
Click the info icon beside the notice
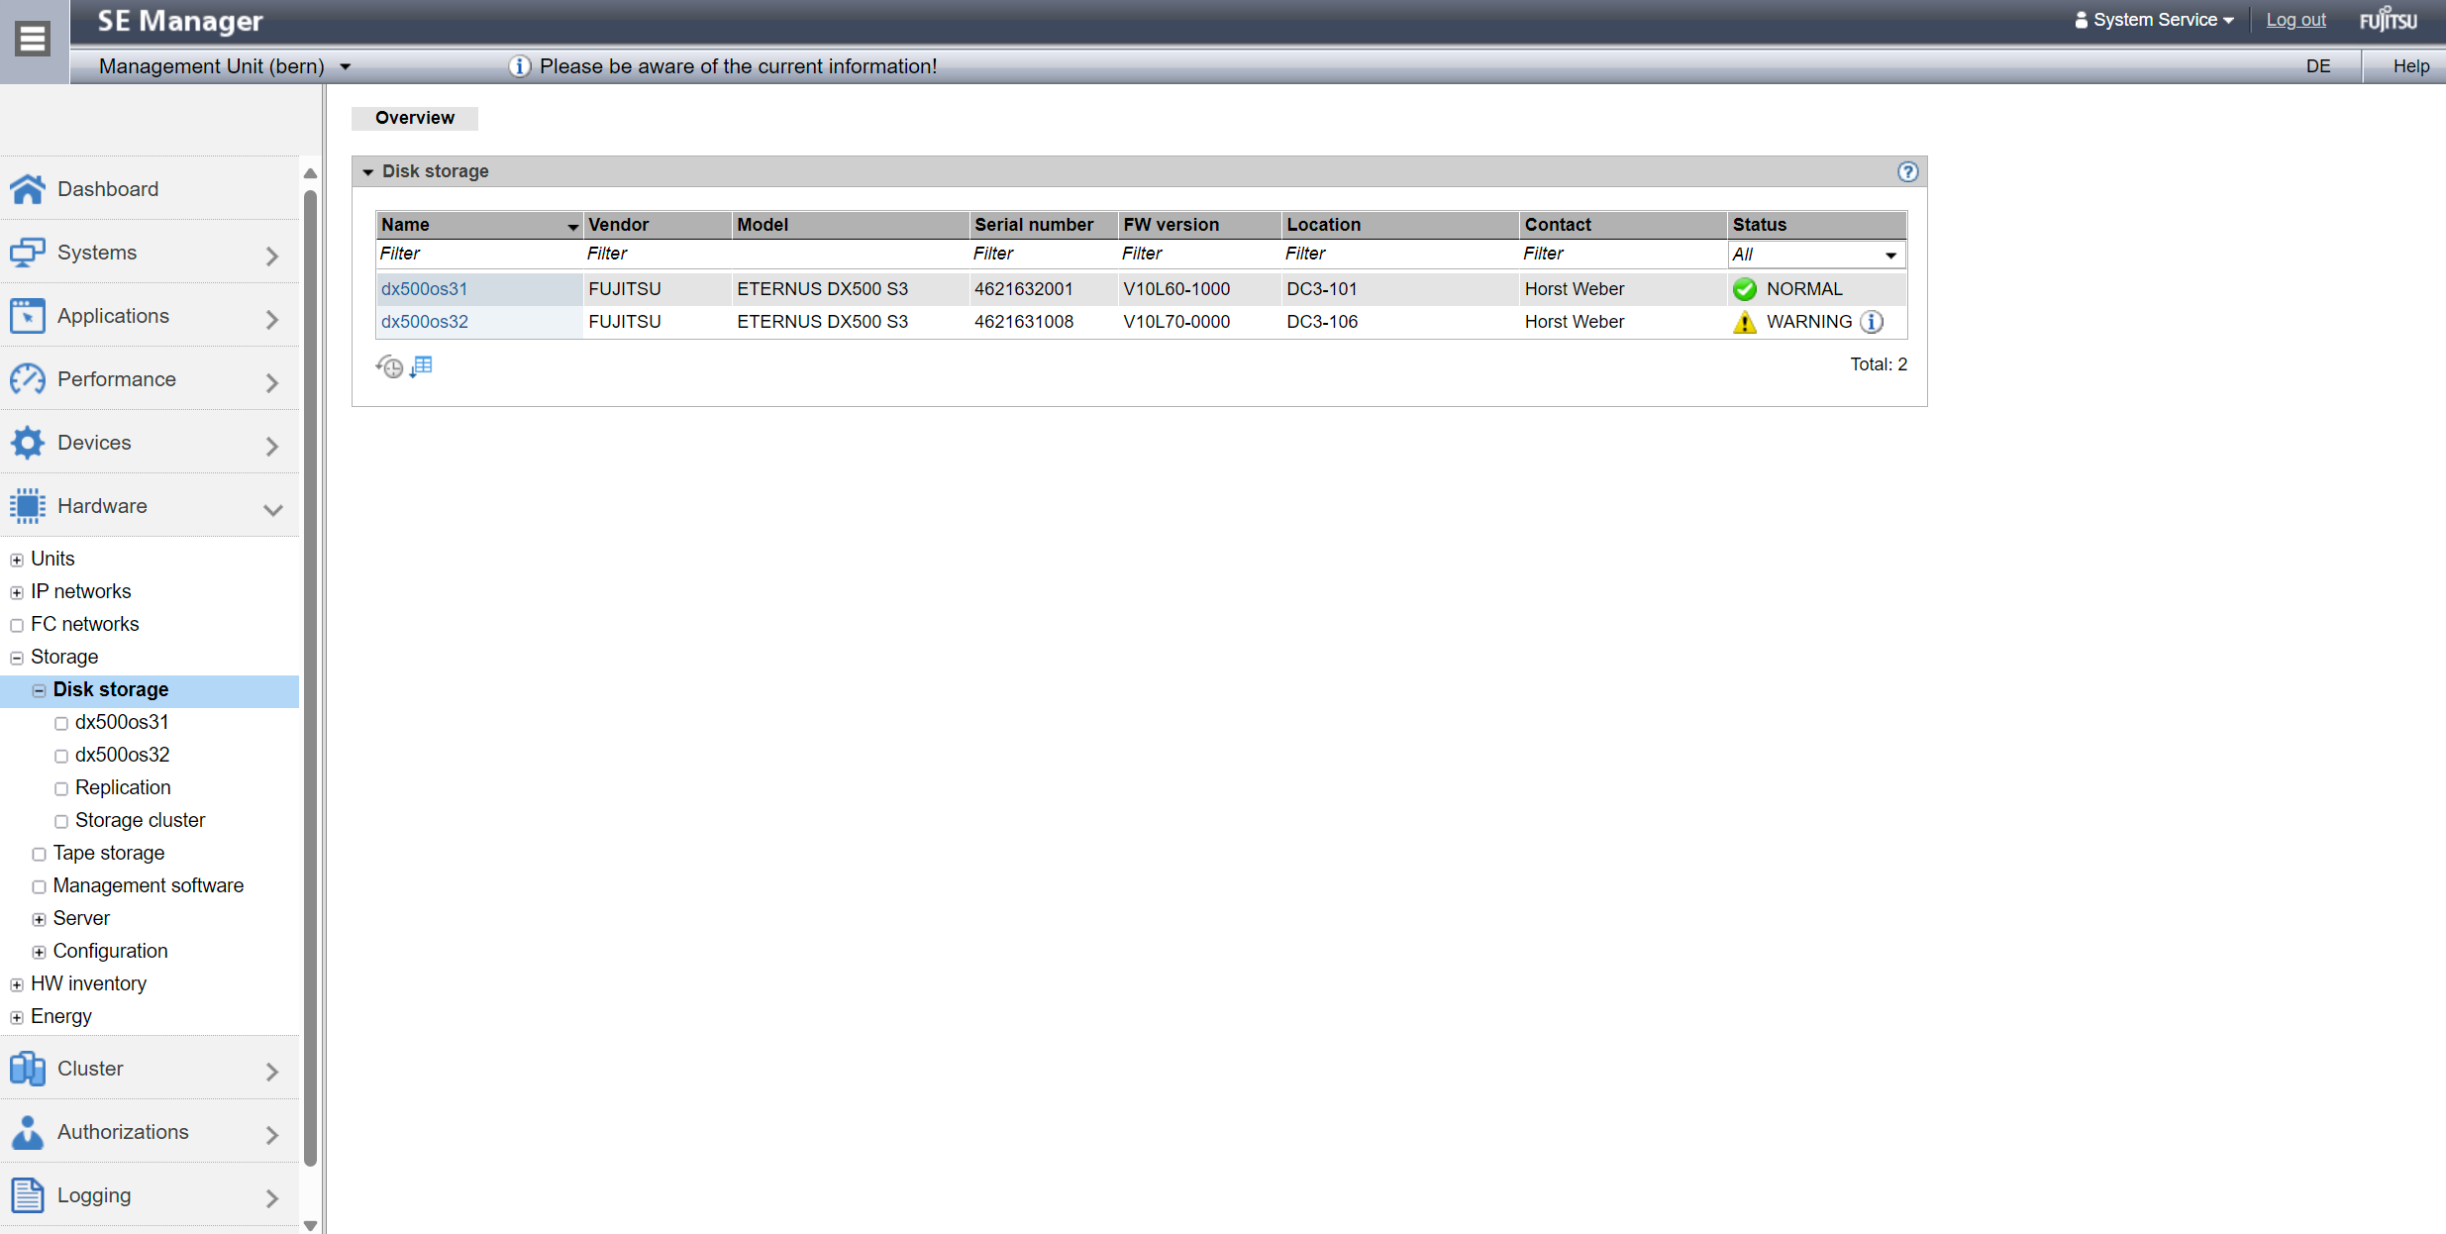click(x=519, y=66)
